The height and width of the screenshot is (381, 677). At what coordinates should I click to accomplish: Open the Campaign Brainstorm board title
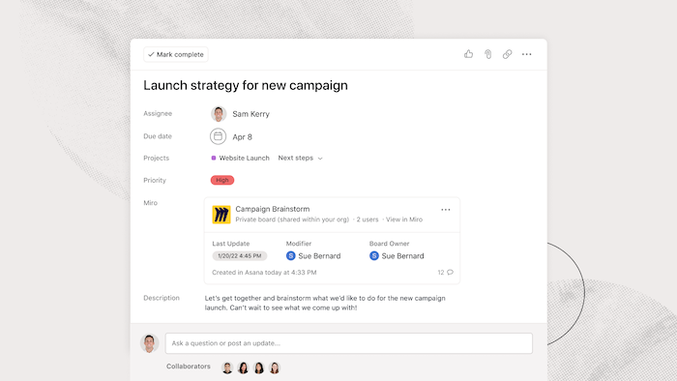[273, 209]
